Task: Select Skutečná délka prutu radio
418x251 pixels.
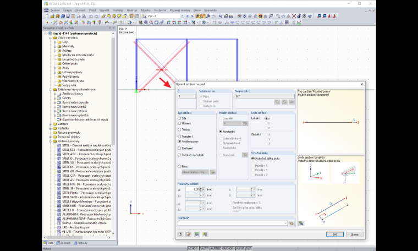Action: [x=253, y=158]
